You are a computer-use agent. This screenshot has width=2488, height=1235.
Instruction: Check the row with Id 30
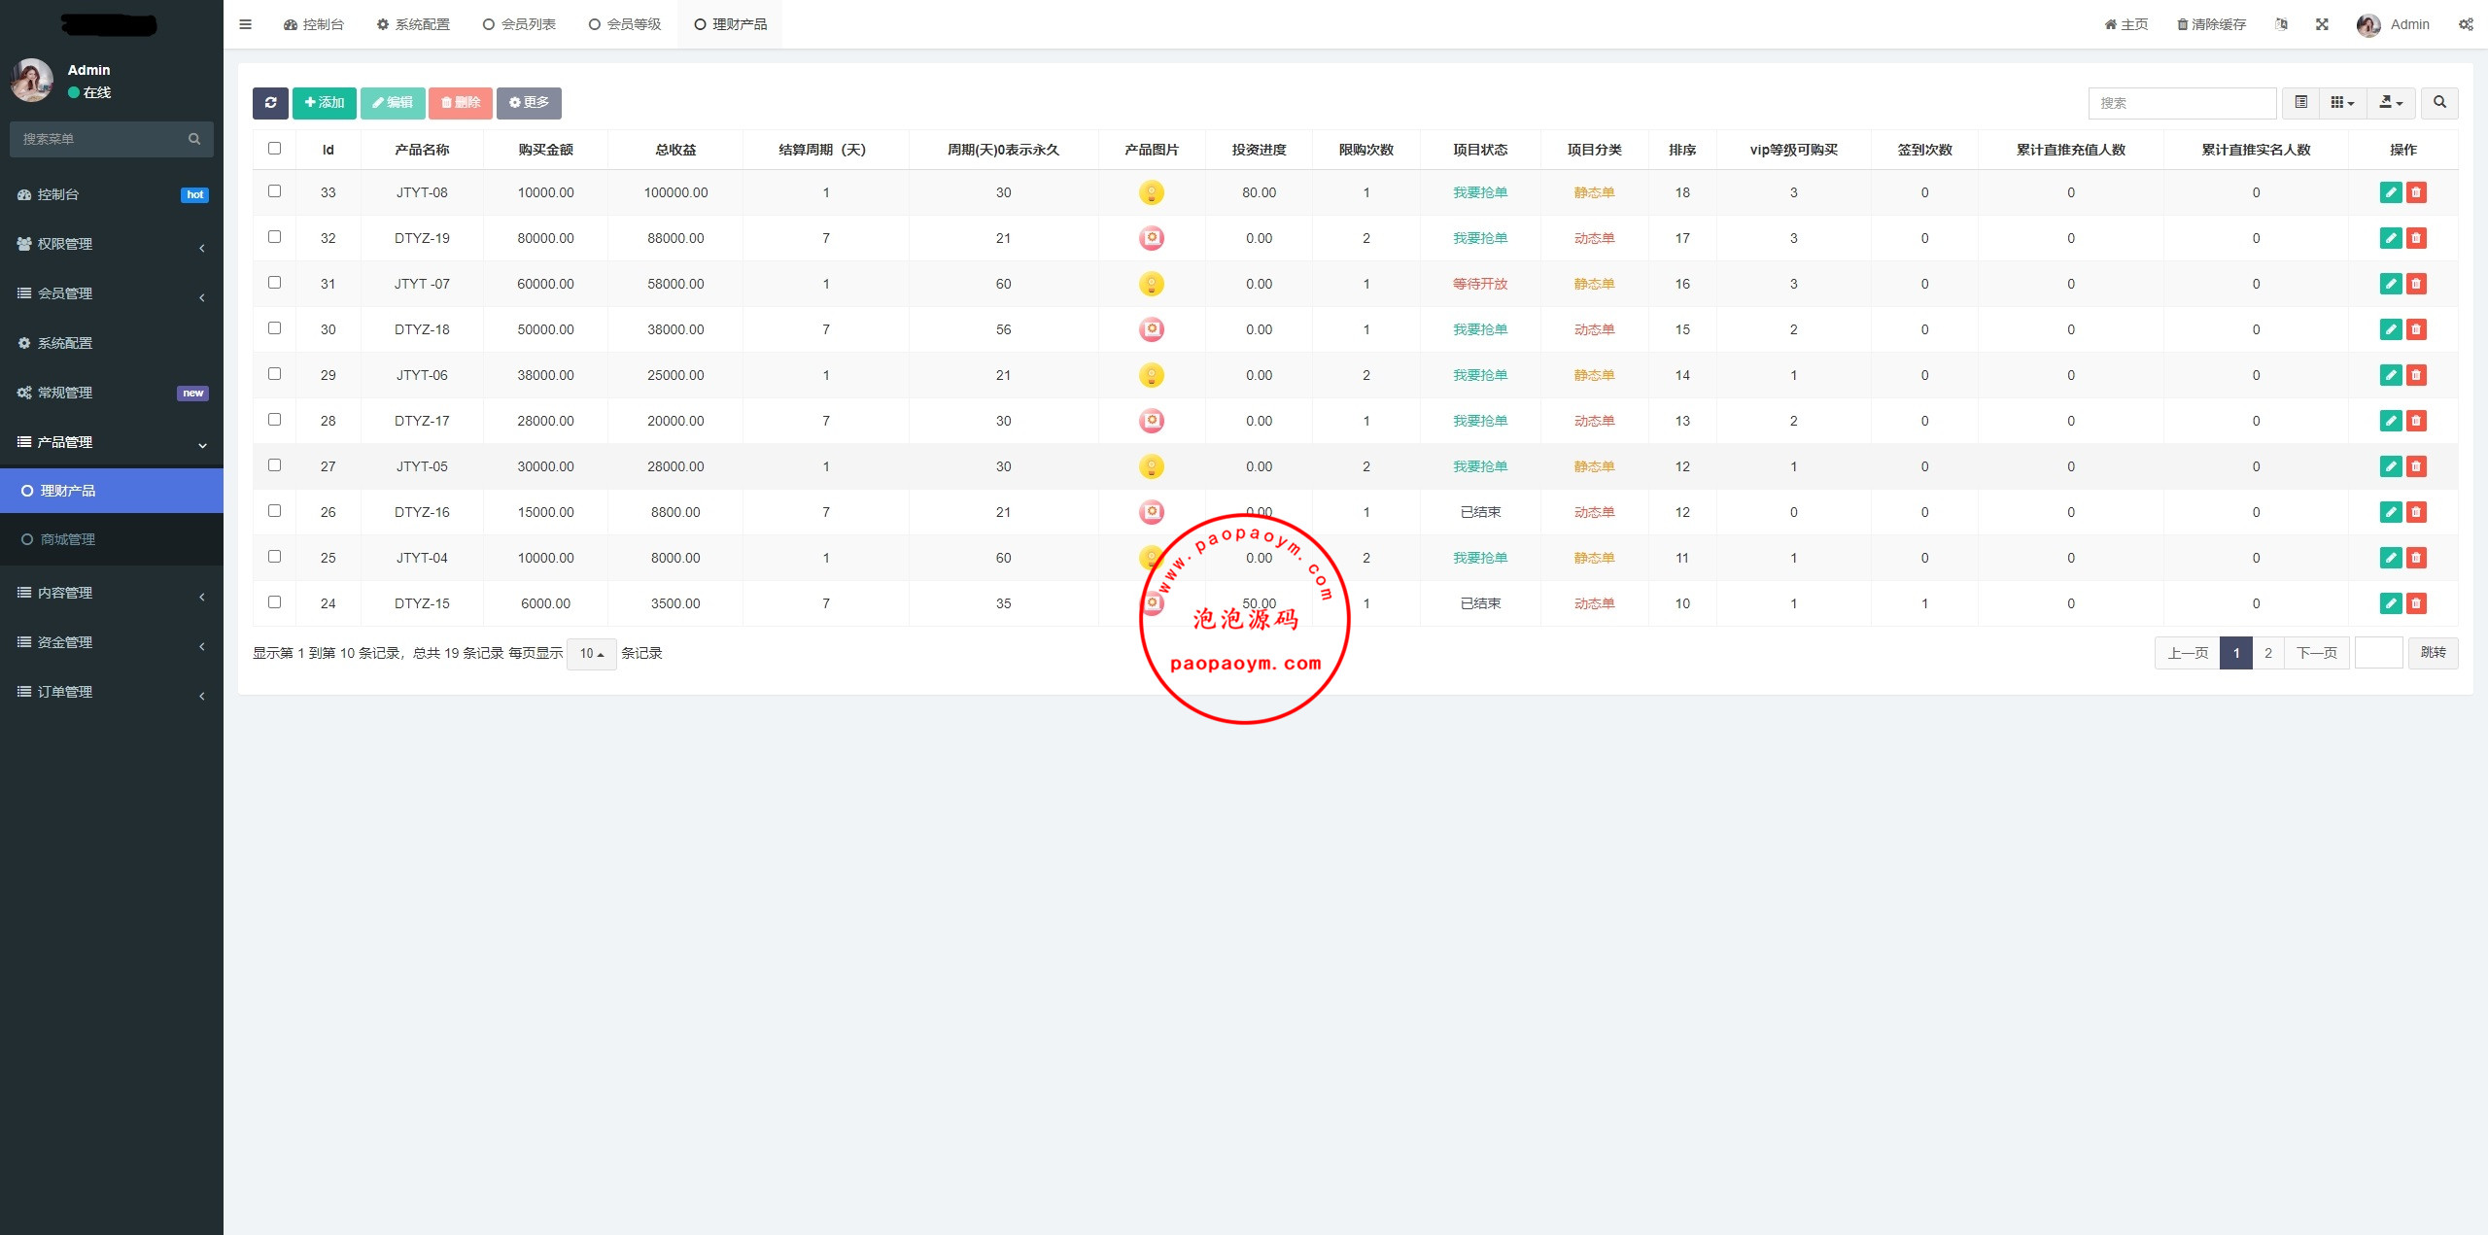pyautogui.click(x=274, y=328)
